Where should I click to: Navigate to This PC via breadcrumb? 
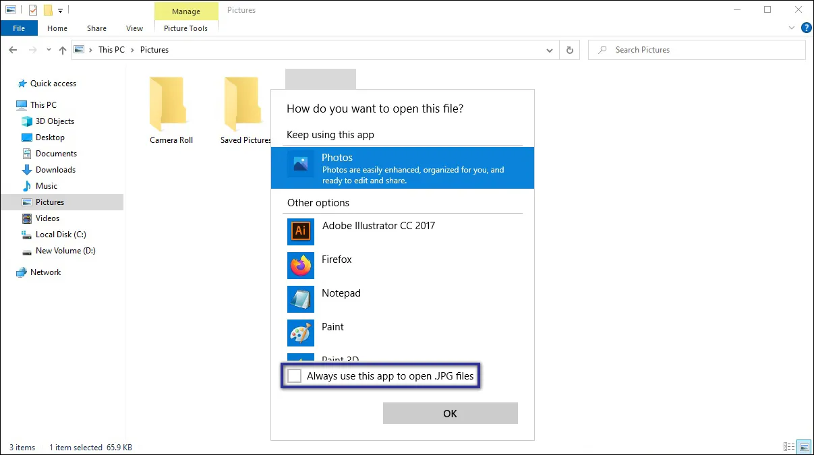point(111,49)
